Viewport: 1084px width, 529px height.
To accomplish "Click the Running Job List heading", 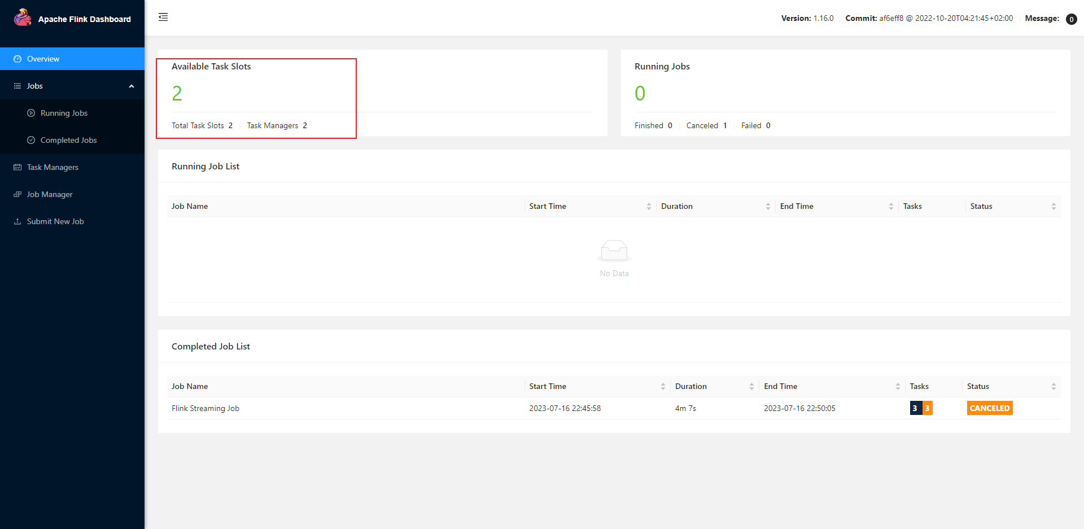I will pos(206,167).
